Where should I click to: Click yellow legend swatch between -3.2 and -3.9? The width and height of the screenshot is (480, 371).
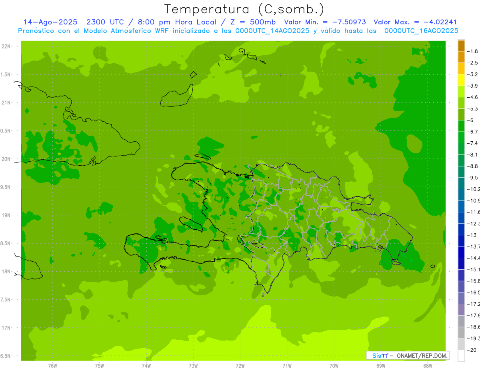pyautogui.click(x=461, y=80)
